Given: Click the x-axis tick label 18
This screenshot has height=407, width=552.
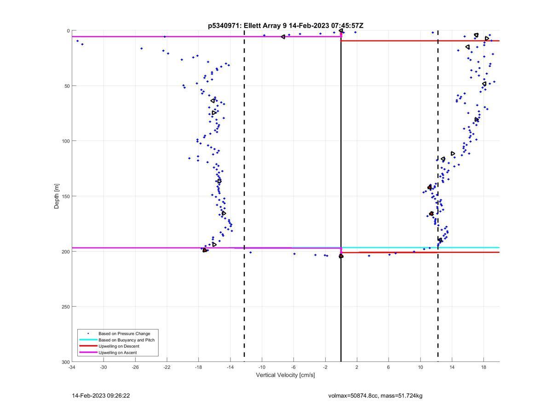Looking at the screenshot, I should tap(484, 367).
